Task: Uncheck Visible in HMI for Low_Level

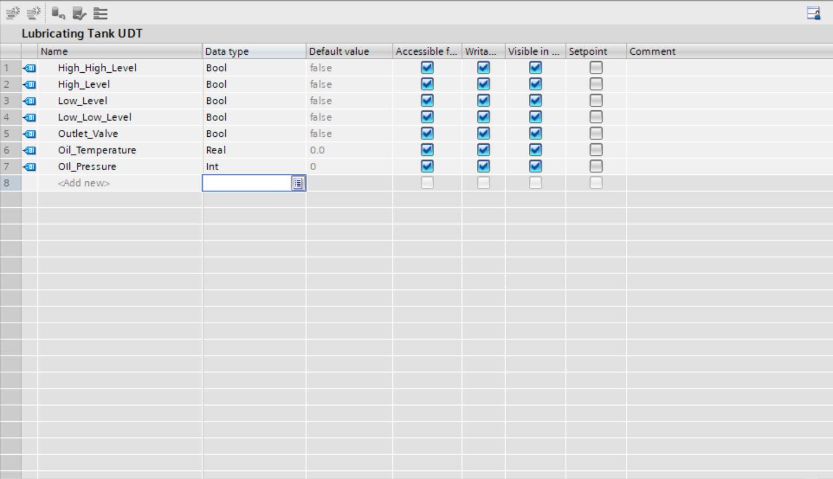Action: coord(536,101)
